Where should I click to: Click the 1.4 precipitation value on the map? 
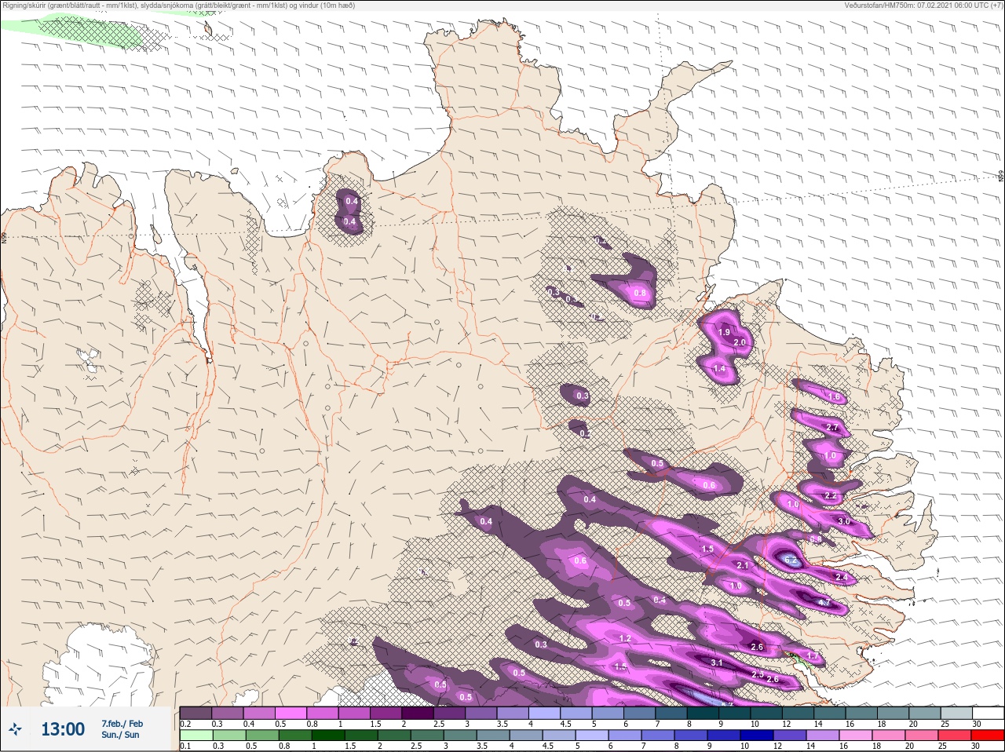tap(719, 369)
